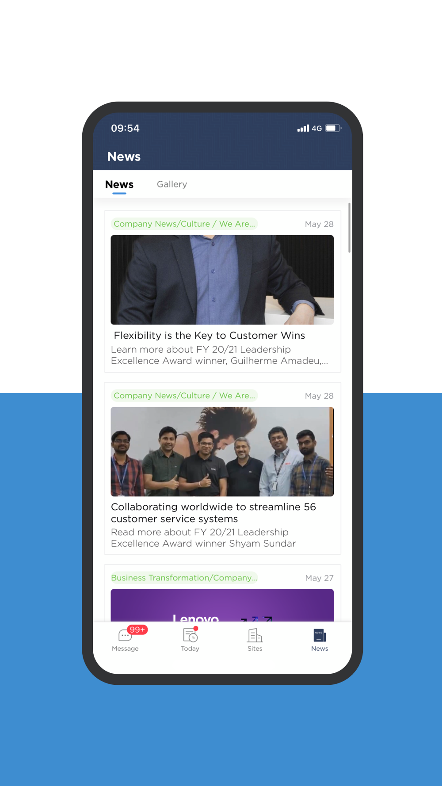Open Collaborating worldwide to streamline article title
The image size is (442, 786).
[x=213, y=513]
